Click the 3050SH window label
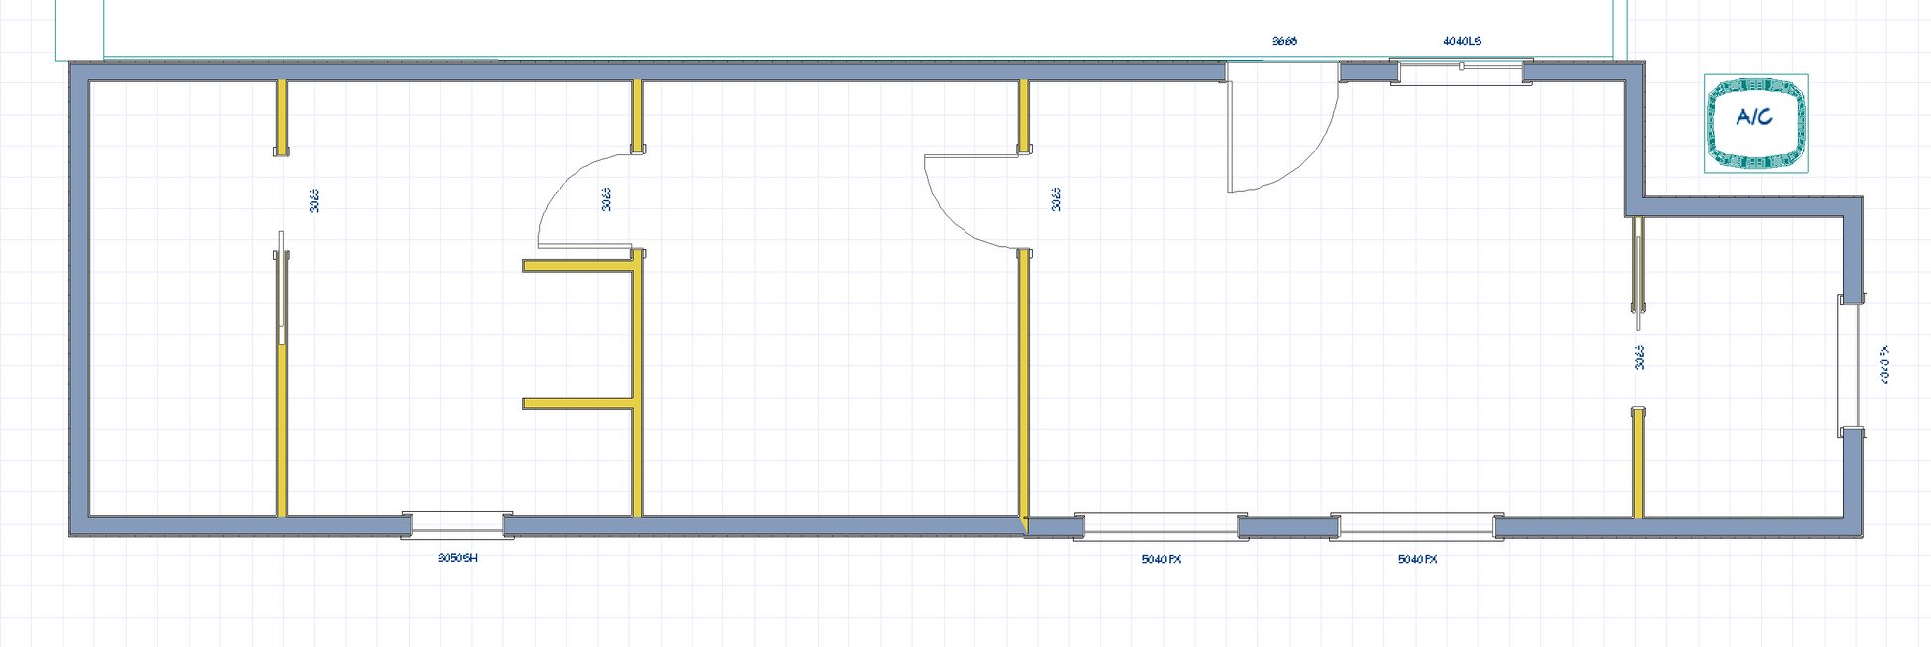The image size is (1931, 647). pos(457,558)
